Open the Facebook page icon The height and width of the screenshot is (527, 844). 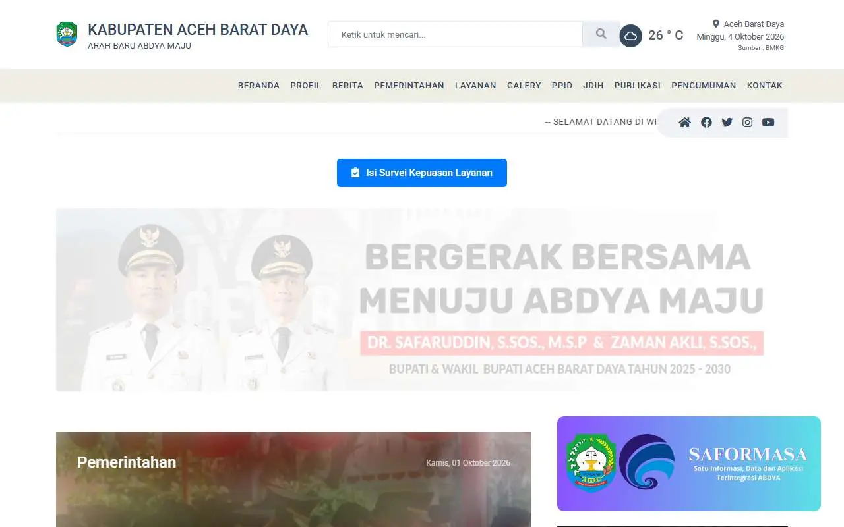pos(706,123)
